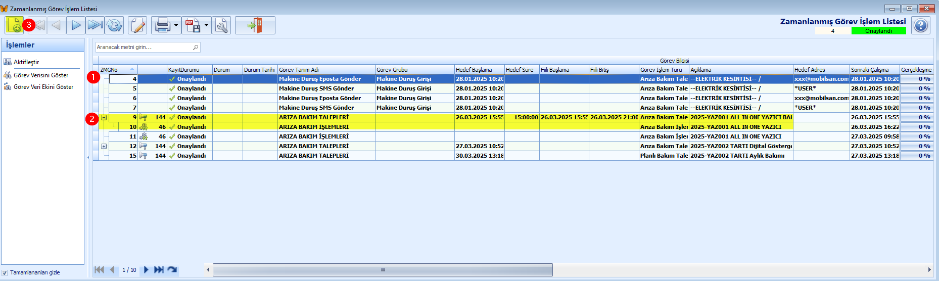Click the printer icon
The width and height of the screenshot is (939, 281).
click(163, 25)
